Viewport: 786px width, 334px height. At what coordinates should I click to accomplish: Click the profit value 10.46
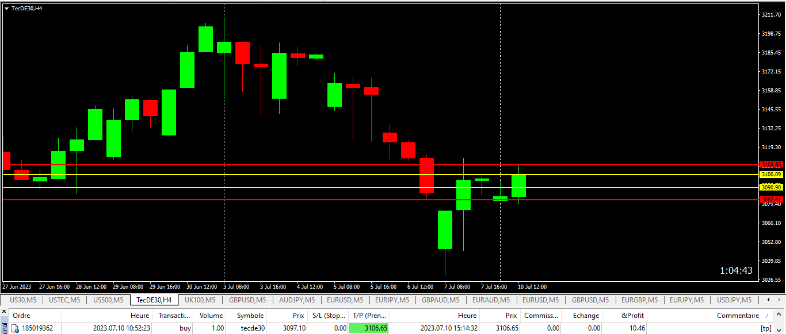[637, 328]
